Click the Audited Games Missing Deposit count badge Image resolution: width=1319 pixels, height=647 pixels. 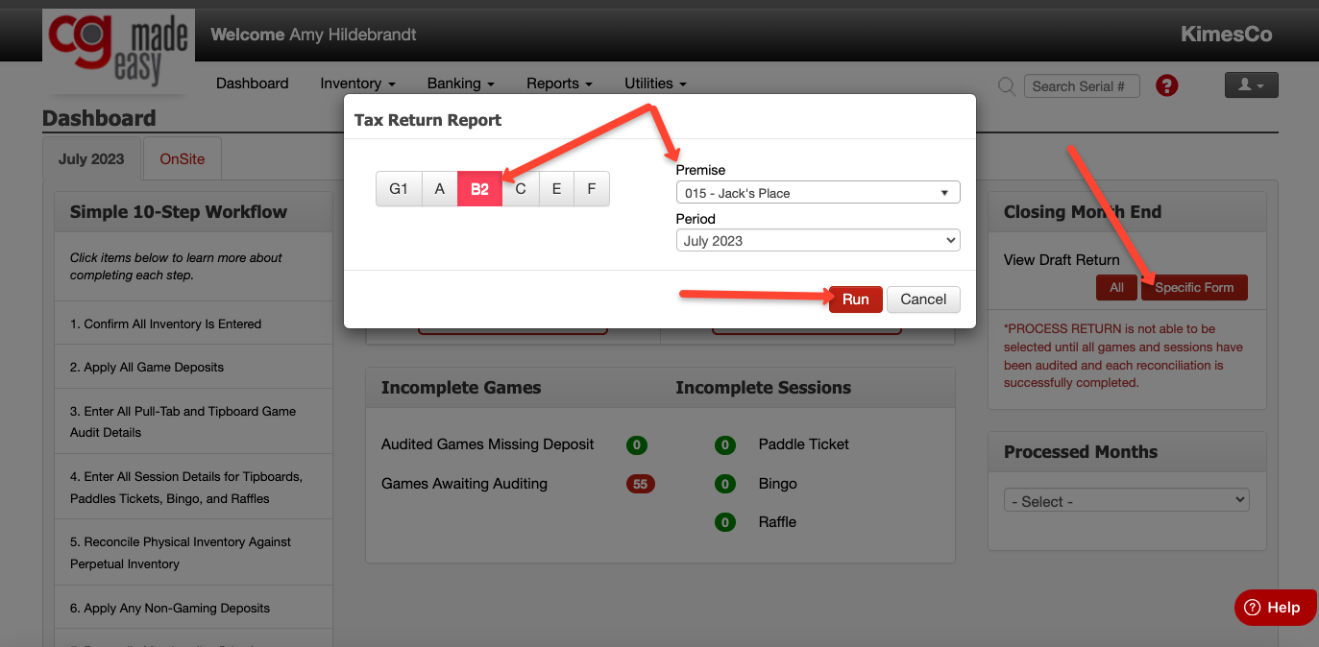pyautogui.click(x=636, y=445)
